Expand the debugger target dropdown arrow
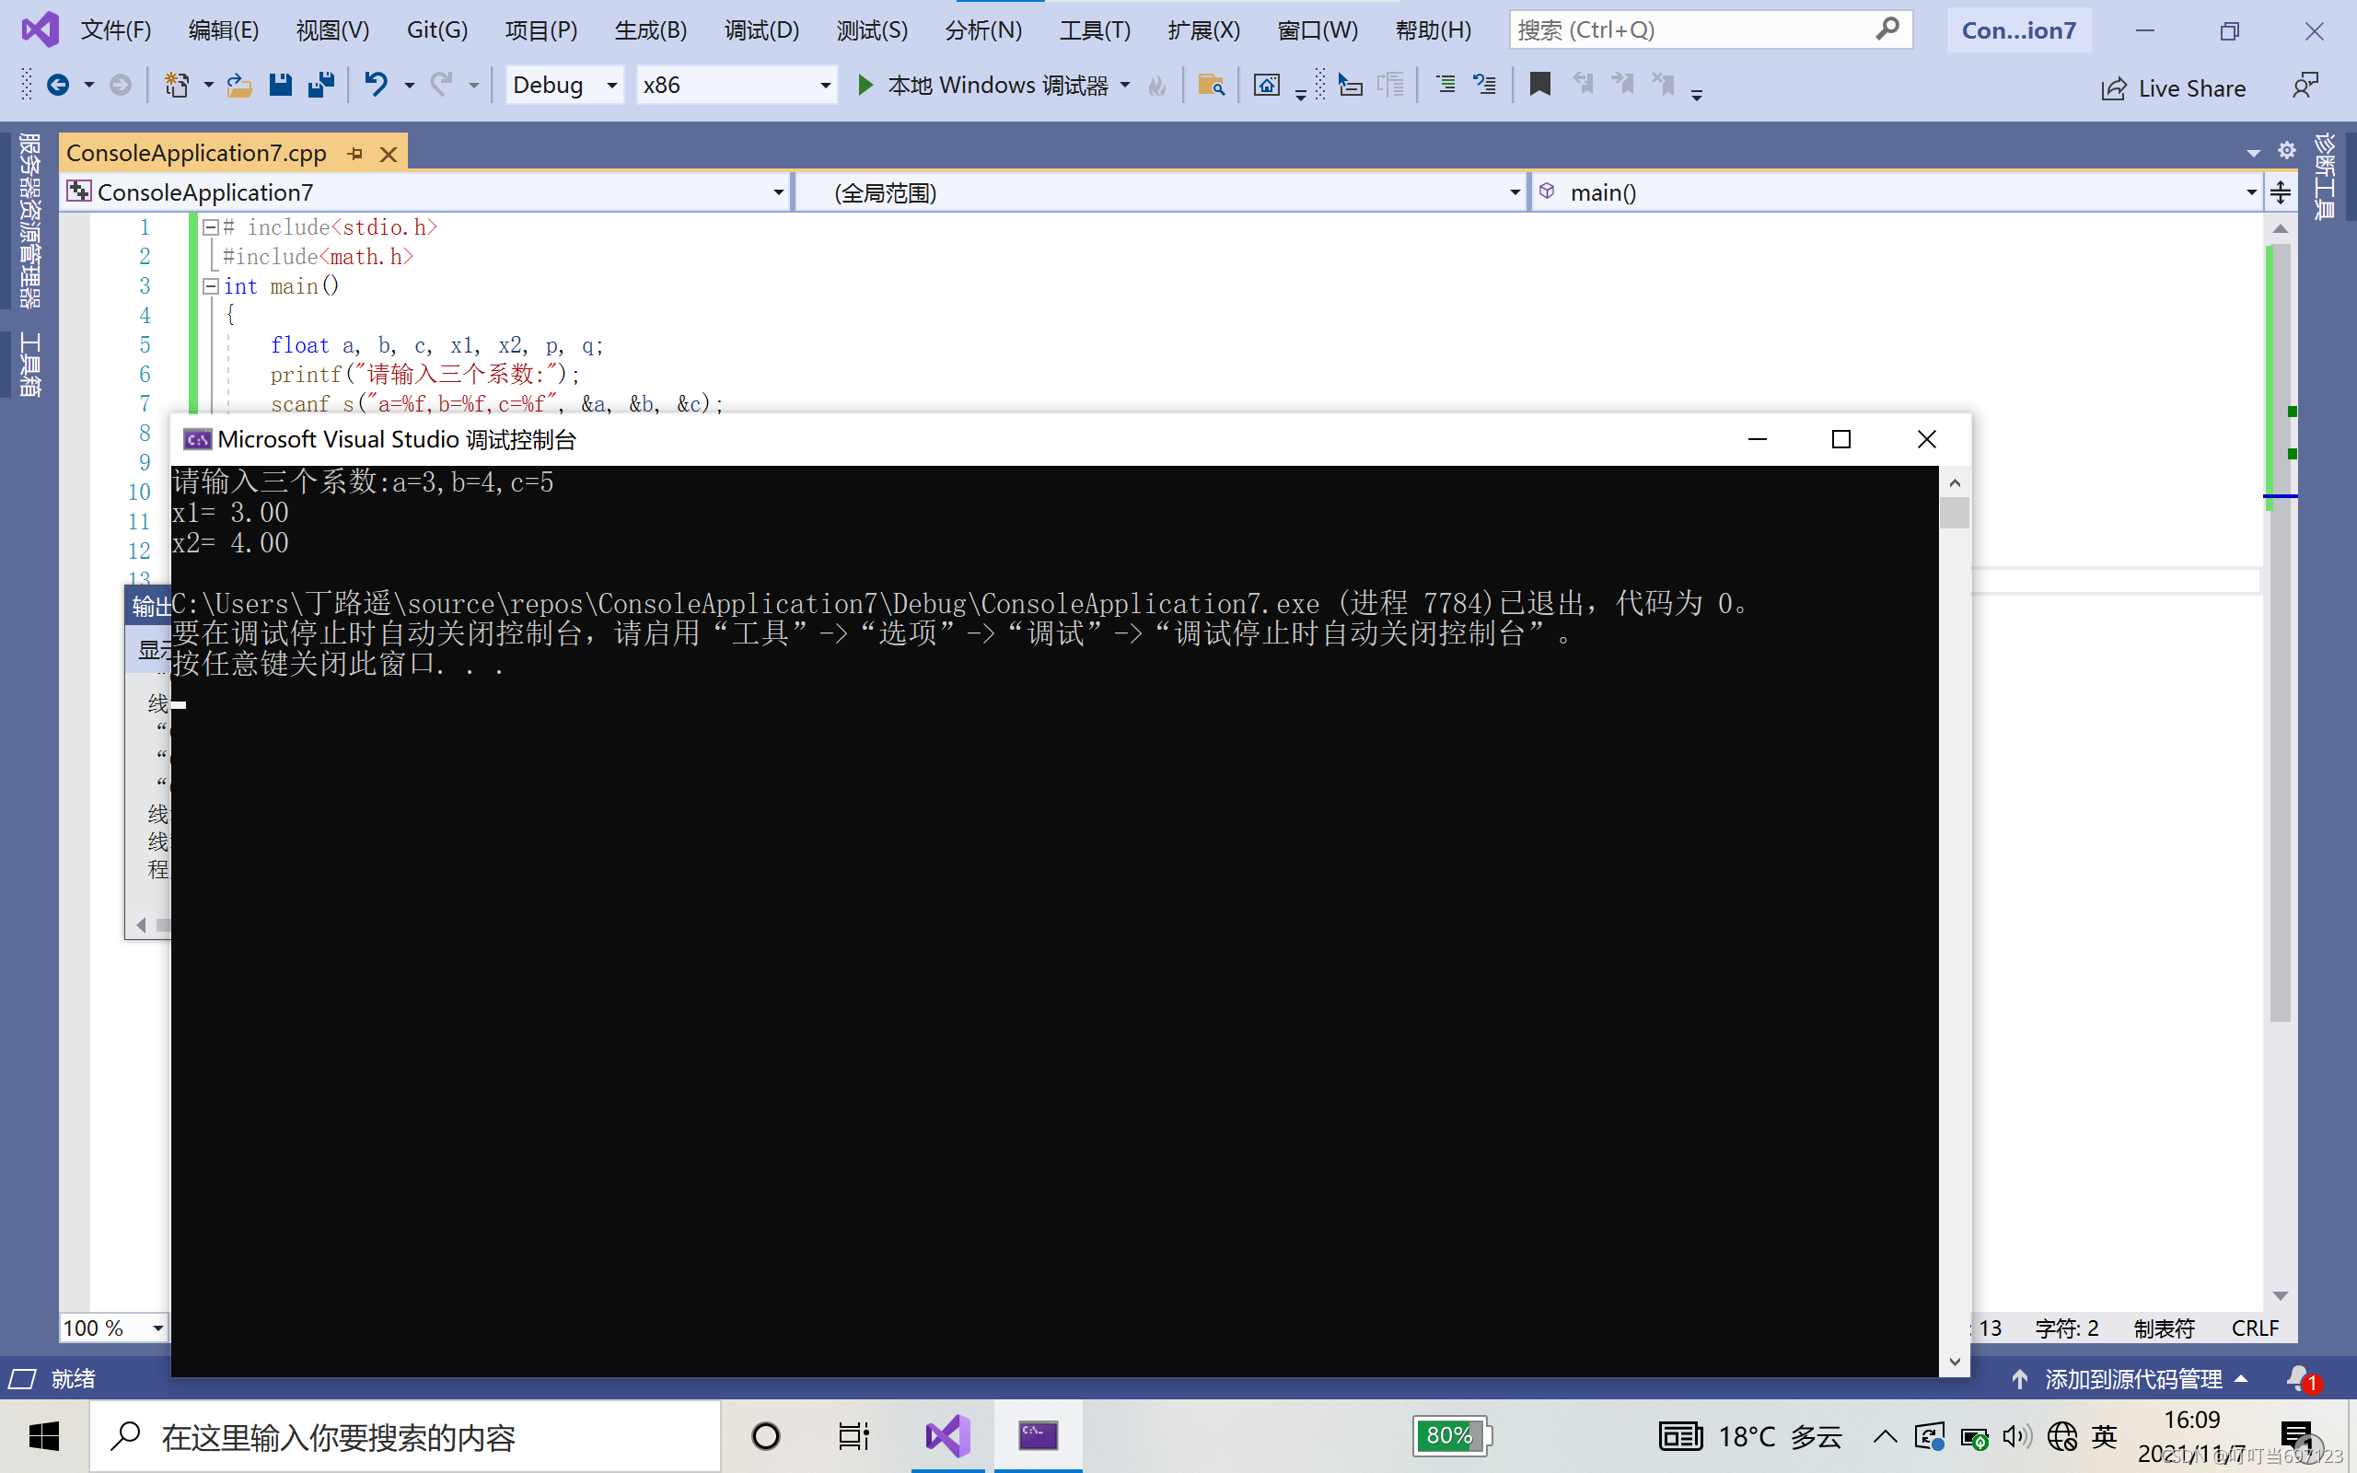The image size is (2357, 1473). tap(1126, 86)
